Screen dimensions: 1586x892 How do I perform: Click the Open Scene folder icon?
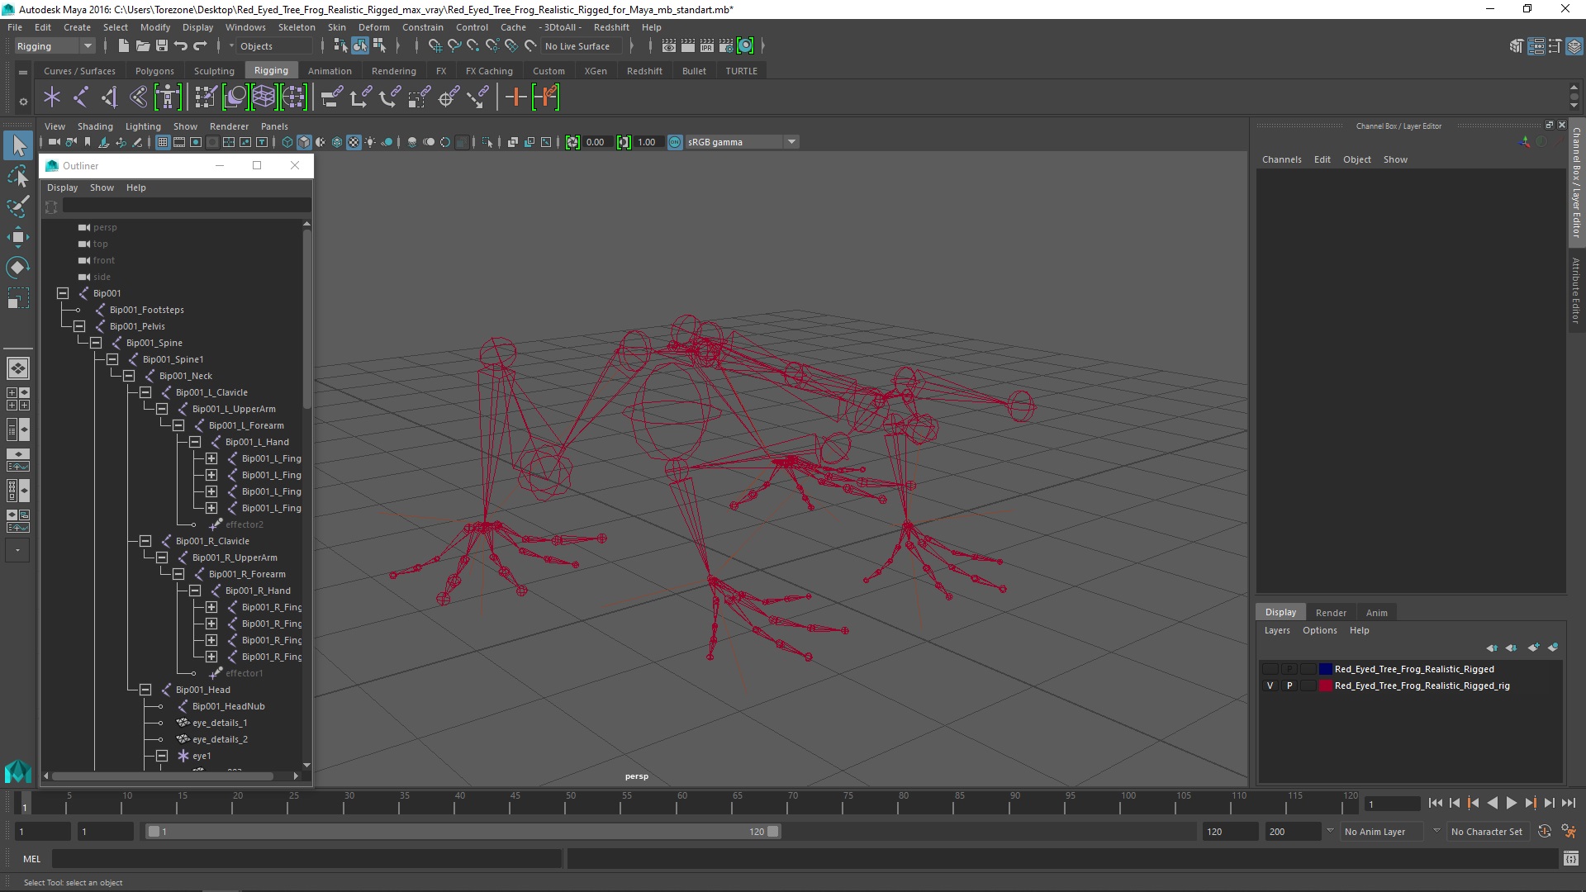coord(142,46)
